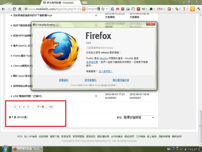Open dropdown arrow beside the bookmark star

[x=107, y=9]
